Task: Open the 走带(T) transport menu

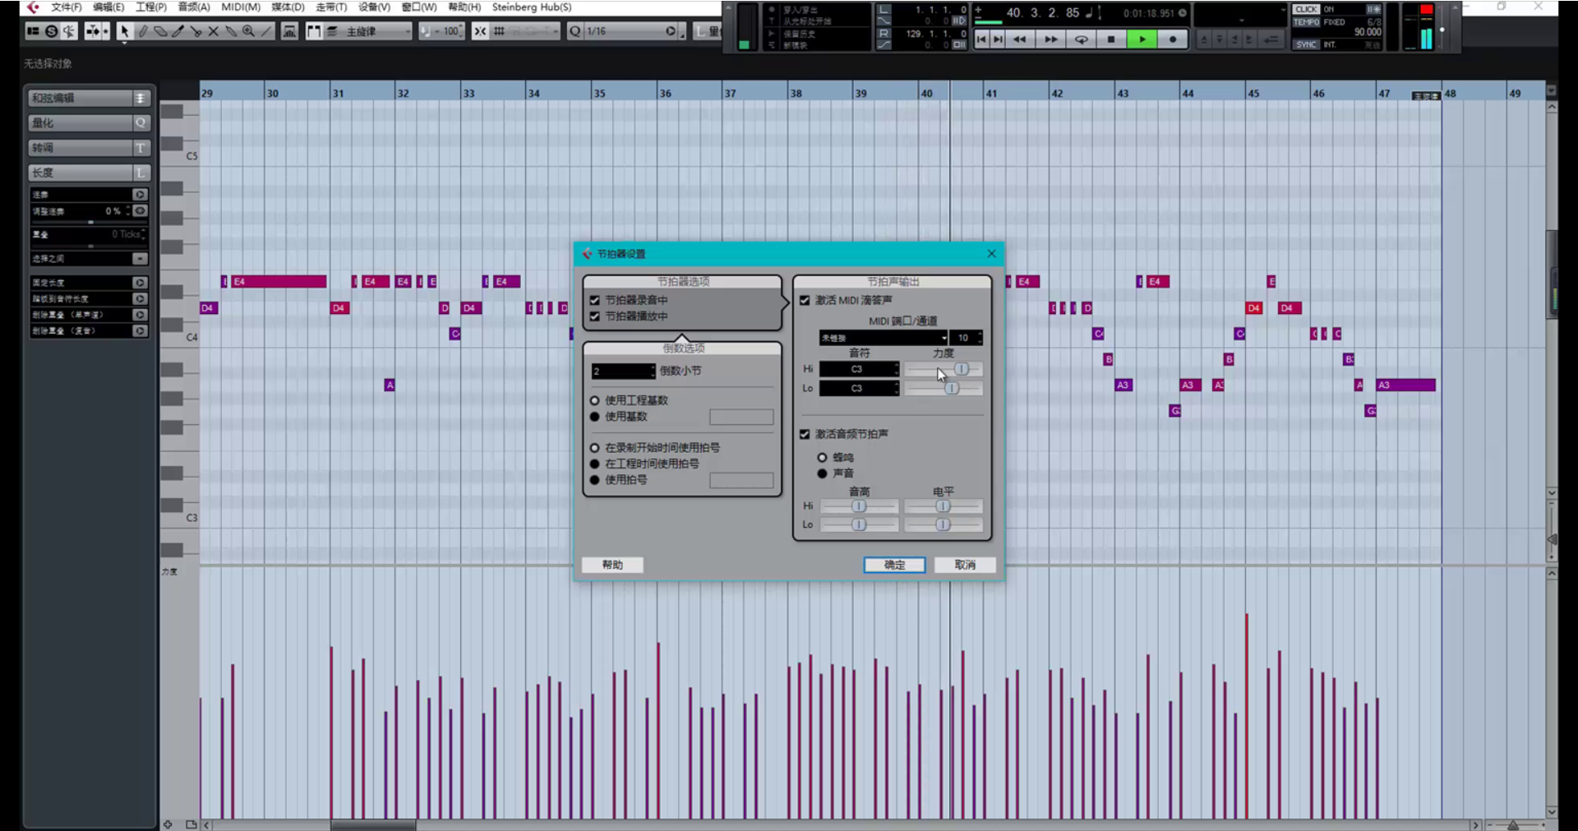Action: click(x=331, y=7)
